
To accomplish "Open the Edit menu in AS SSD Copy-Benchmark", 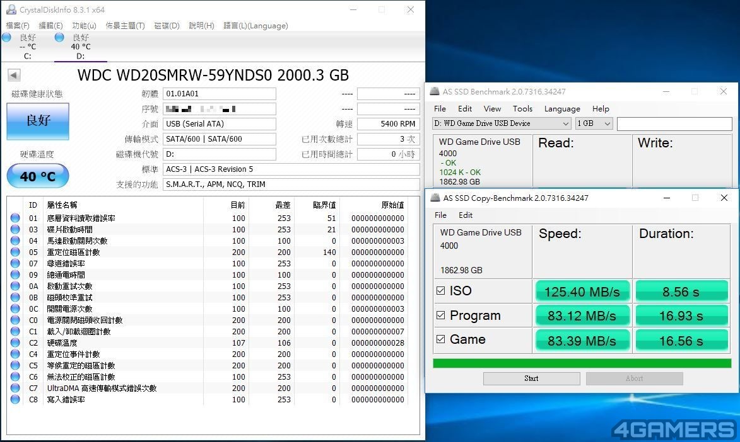I will click(x=466, y=215).
